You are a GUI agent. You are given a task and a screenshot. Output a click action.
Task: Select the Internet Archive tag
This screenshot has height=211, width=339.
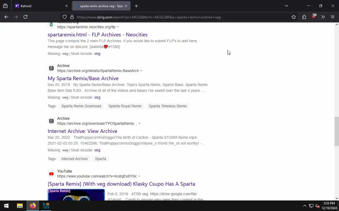click(x=74, y=159)
